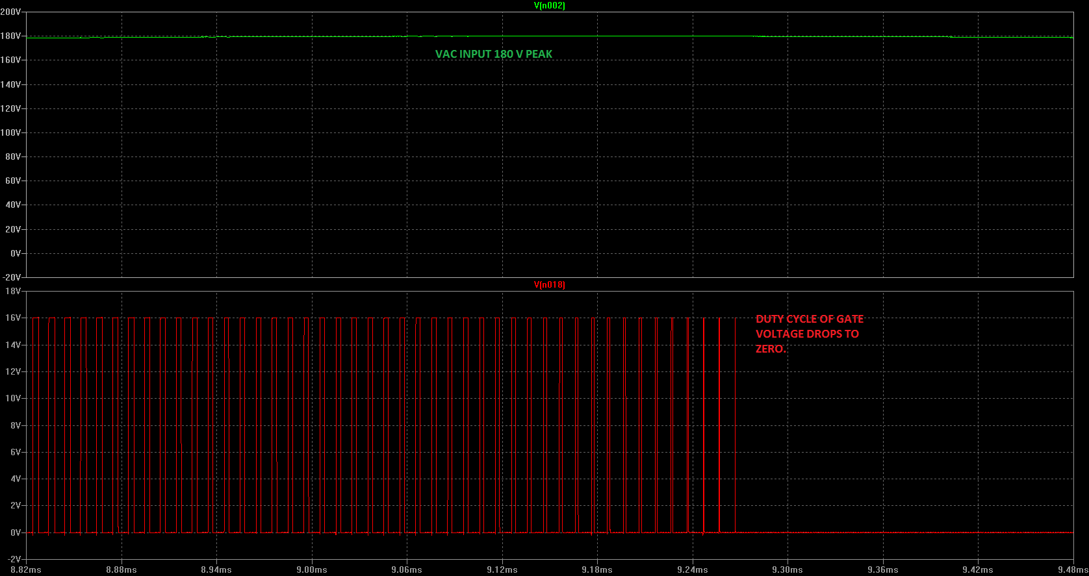This screenshot has height=576, width=1089.
Task: Click the 9.12ms time axis label
Action: (502, 570)
